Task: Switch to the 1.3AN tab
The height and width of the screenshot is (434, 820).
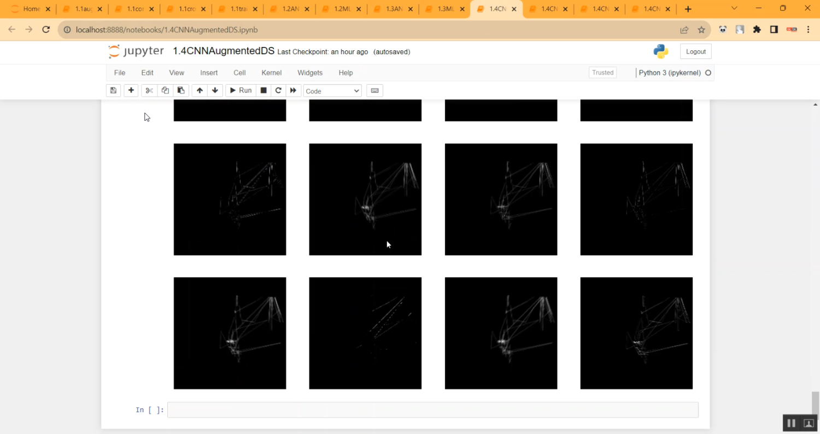Action: (393, 9)
